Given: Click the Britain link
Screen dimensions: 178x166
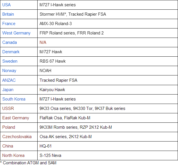Looking at the screenshot, I should (8, 14).
